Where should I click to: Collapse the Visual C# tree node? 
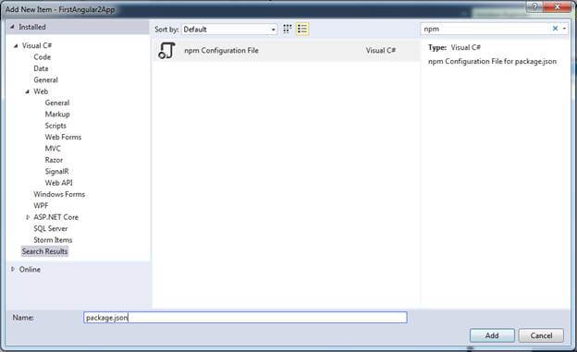[16, 46]
